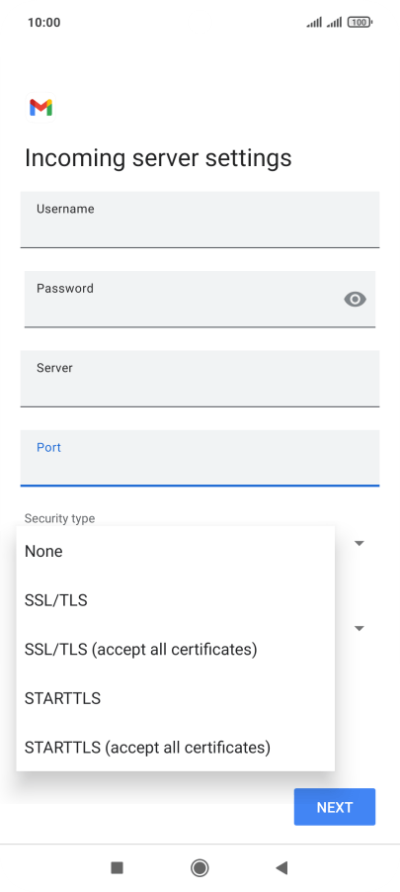This screenshot has height=892, width=400.
Task: Tap the battery indicator in status bar
Action: [360, 23]
